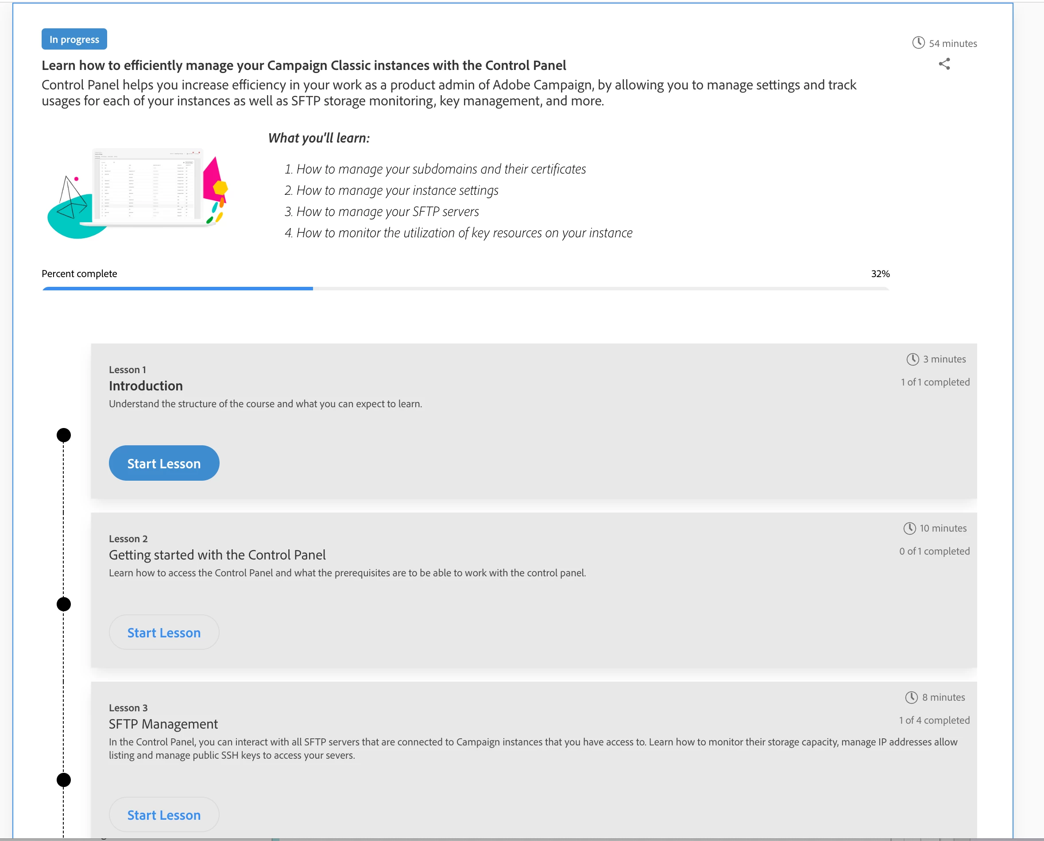Start Lesson 1 Introduction with the blue button
Viewport: 1044px width, 841px height.
[x=164, y=463]
